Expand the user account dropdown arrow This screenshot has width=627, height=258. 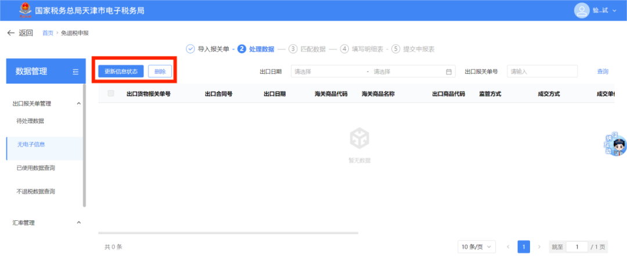click(x=615, y=11)
